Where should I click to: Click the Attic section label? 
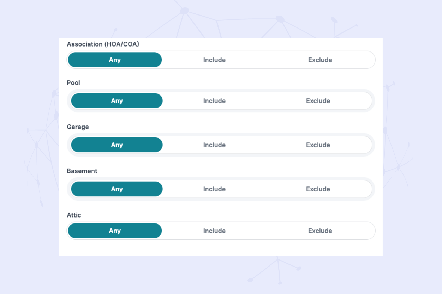coord(74,215)
